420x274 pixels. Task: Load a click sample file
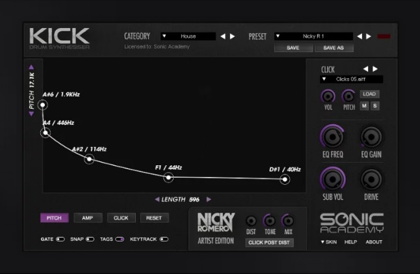[369, 94]
